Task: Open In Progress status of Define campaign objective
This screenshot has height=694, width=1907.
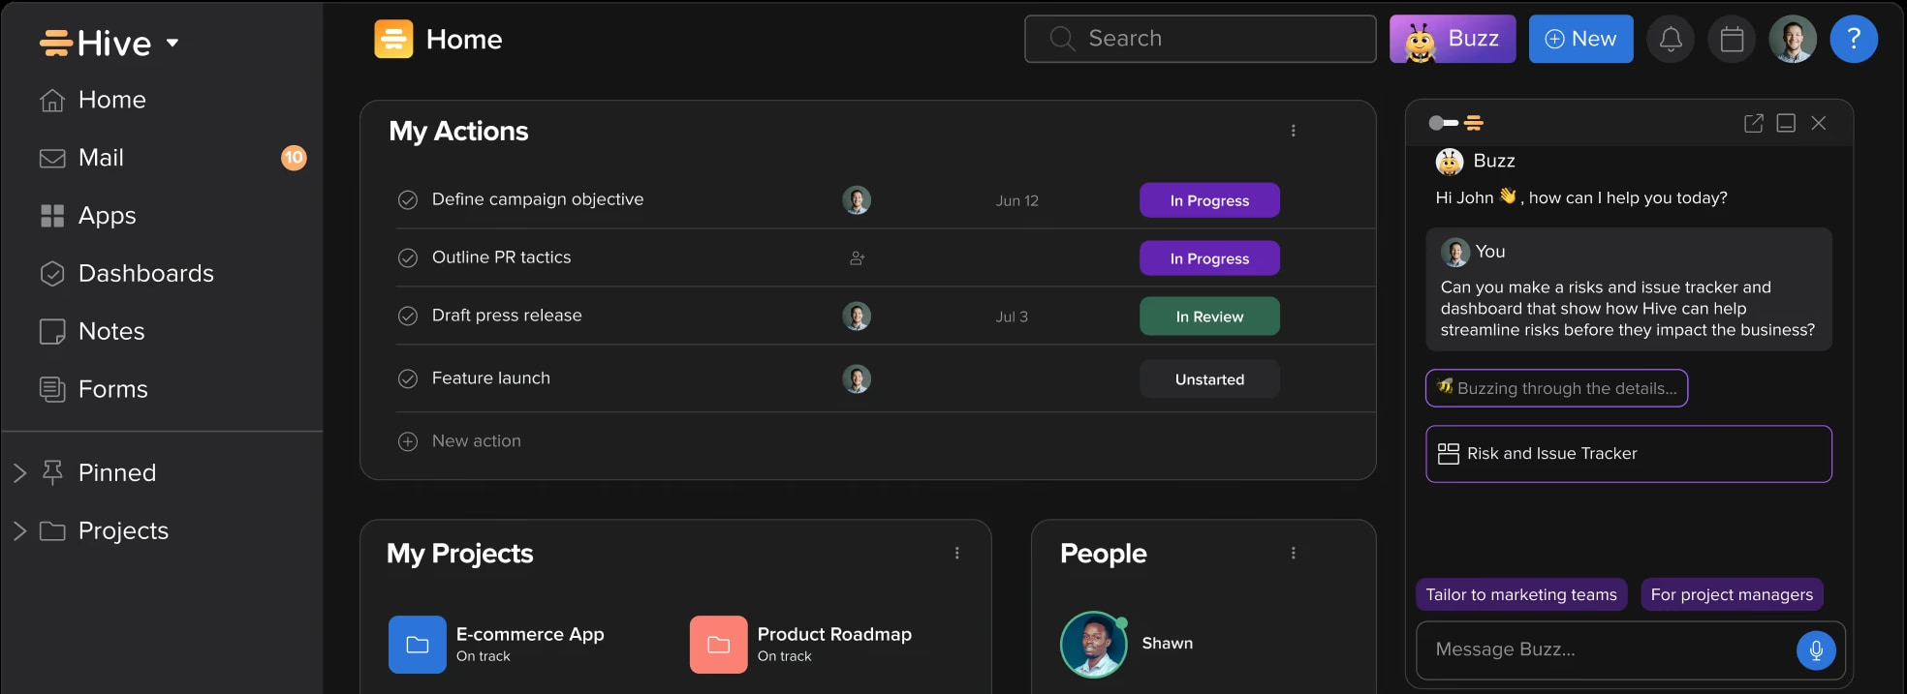Action: point(1209,200)
